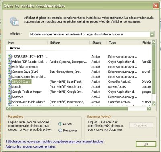Open the Afficher dropdown arrow
The height and width of the screenshot is (152, 161).
pos(152,34)
